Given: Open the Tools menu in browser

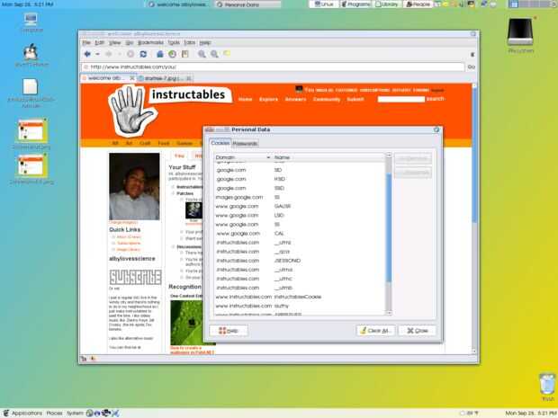Looking at the screenshot, I should (174, 42).
